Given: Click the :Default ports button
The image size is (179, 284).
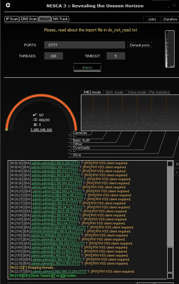Looking at the screenshot, I should [x=139, y=45].
